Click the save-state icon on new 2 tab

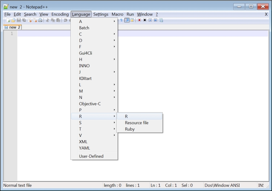(6, 27)
